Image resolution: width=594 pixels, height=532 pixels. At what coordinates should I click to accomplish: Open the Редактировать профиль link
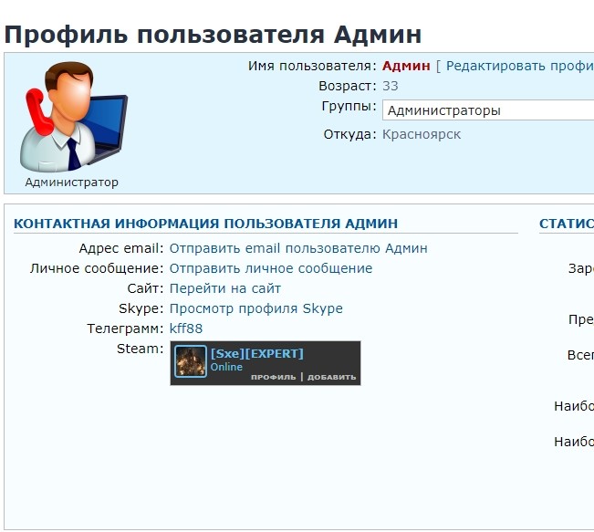[519, 67]
